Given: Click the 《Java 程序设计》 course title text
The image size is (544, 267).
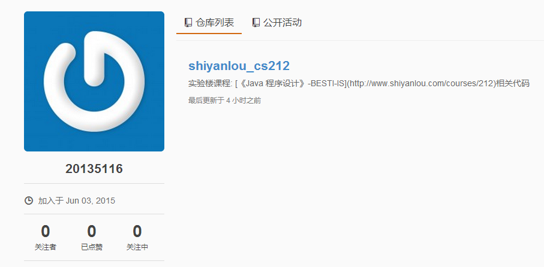Looking at the screenshot, I should coord(272,84).
